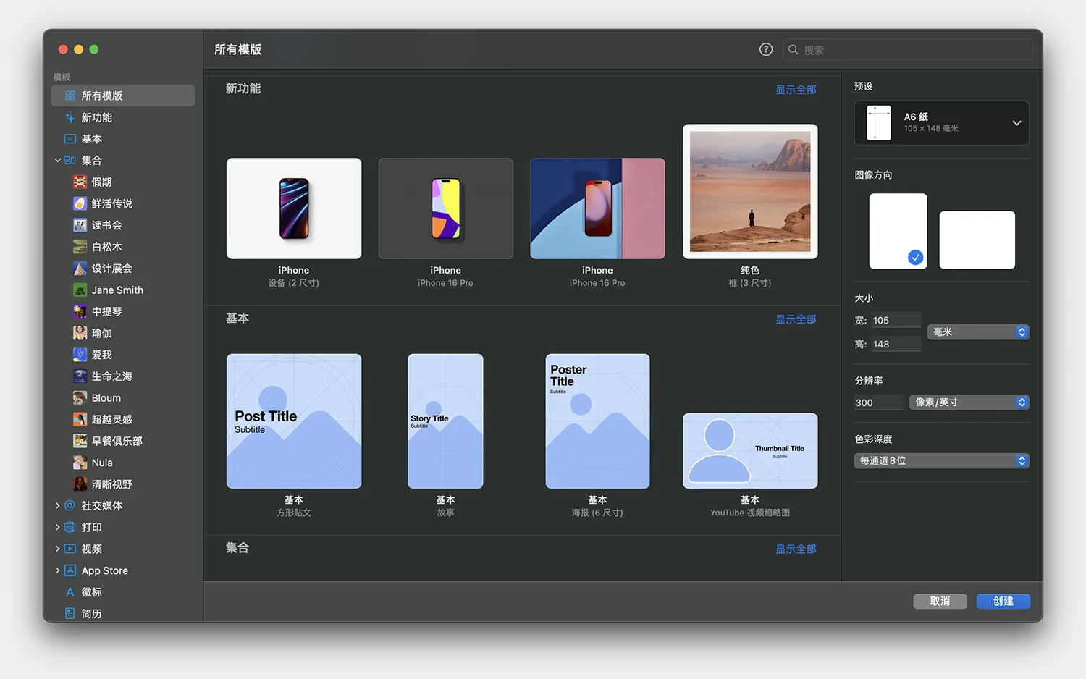Open help with the question mark icon
The width and height of the screenshot is (1086, 679).
tap(766, 49)
